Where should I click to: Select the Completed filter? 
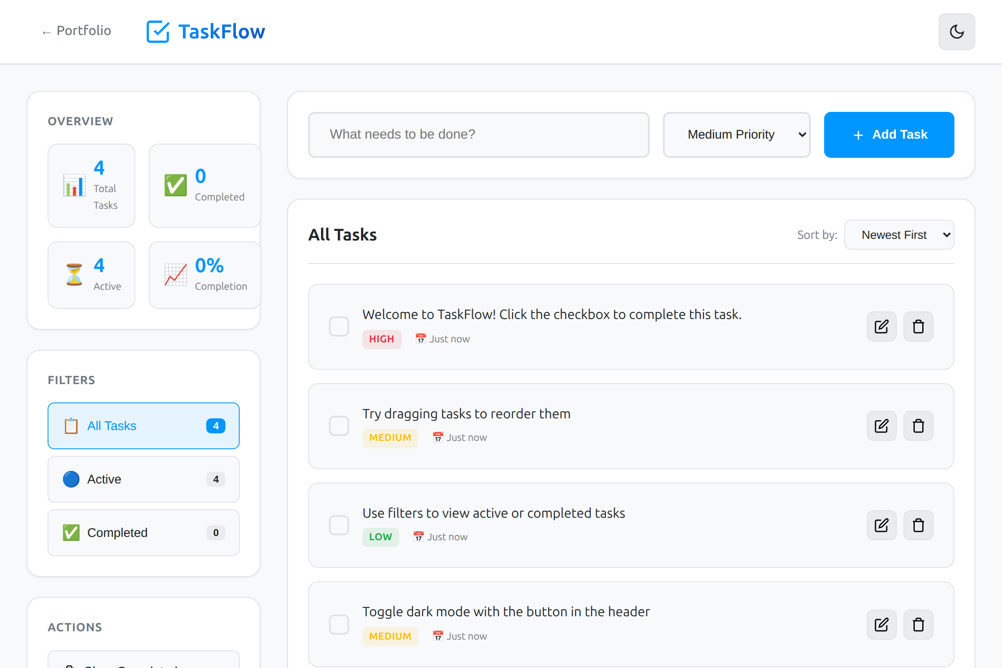click(x=143, y=532)
